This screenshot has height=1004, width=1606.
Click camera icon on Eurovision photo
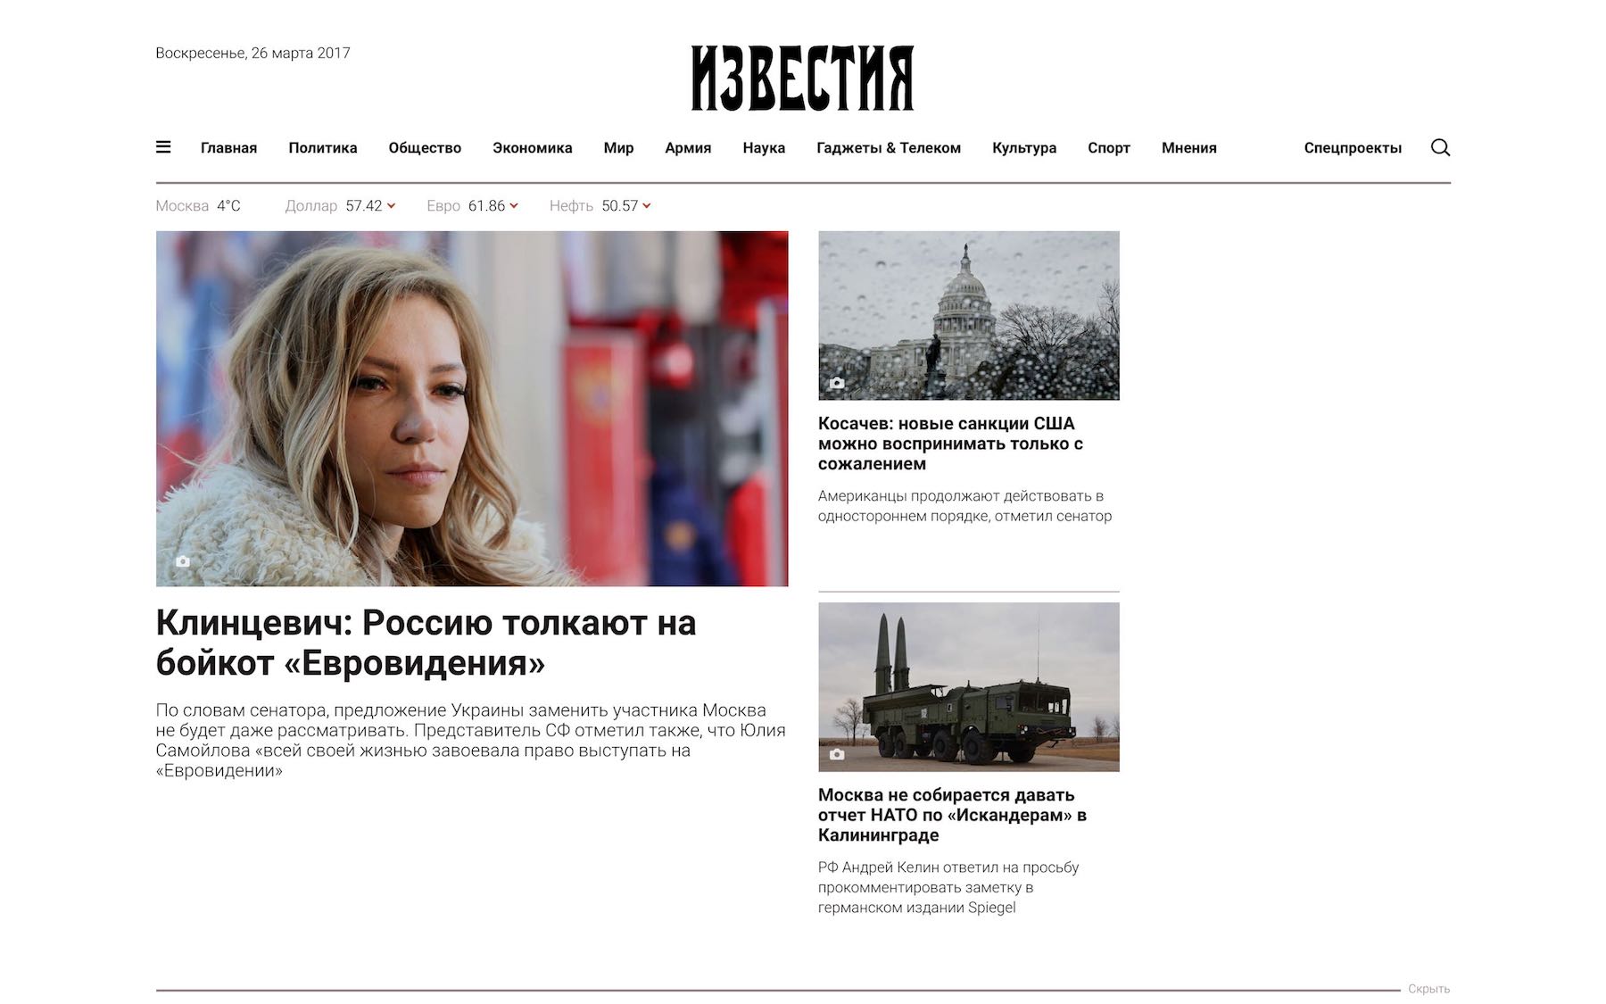183,561
